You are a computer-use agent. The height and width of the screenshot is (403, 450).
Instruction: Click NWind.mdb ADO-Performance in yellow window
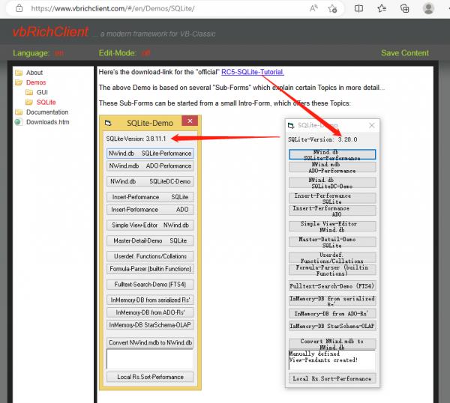pyautogui.click(x=150, y=166)
